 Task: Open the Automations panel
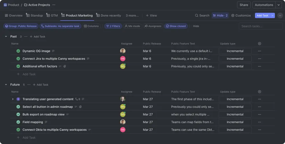pos(264,5)
